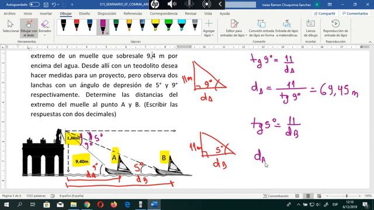Open the Archivo menu
Viewport: 374px width, 210px height.
tap(9, 13)
